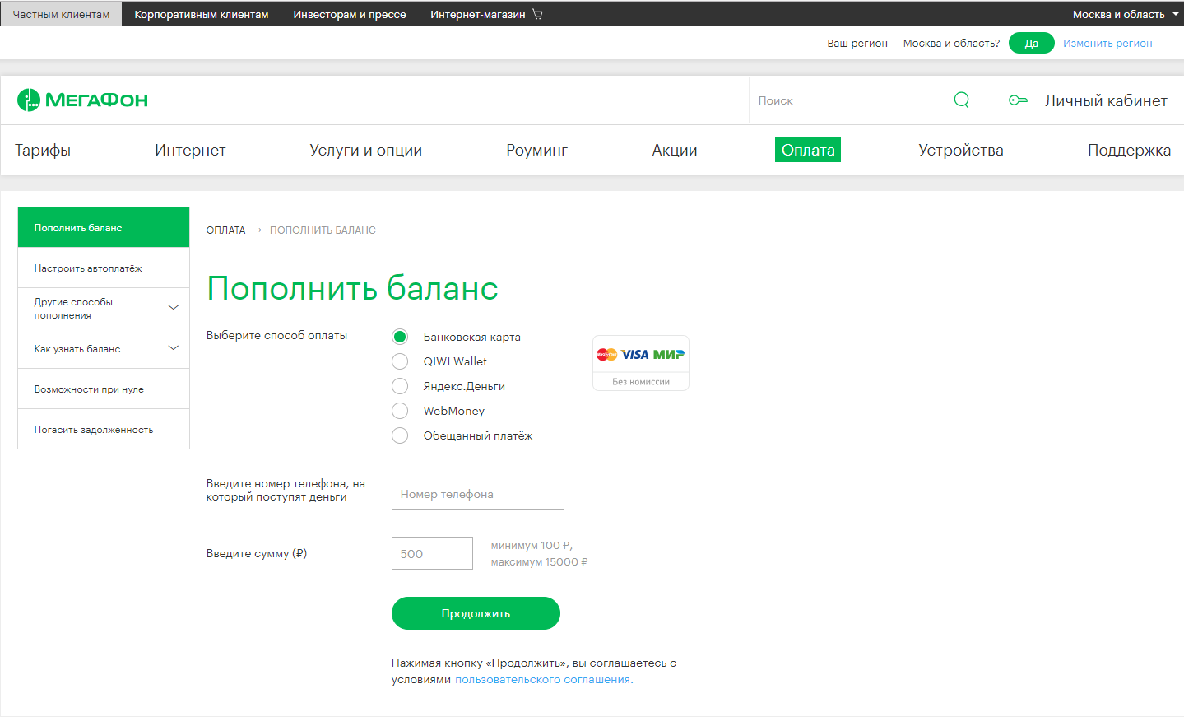Select WebMoney payment option
This screenshot has height=717, width=1184.
click(x=400, y=411)
